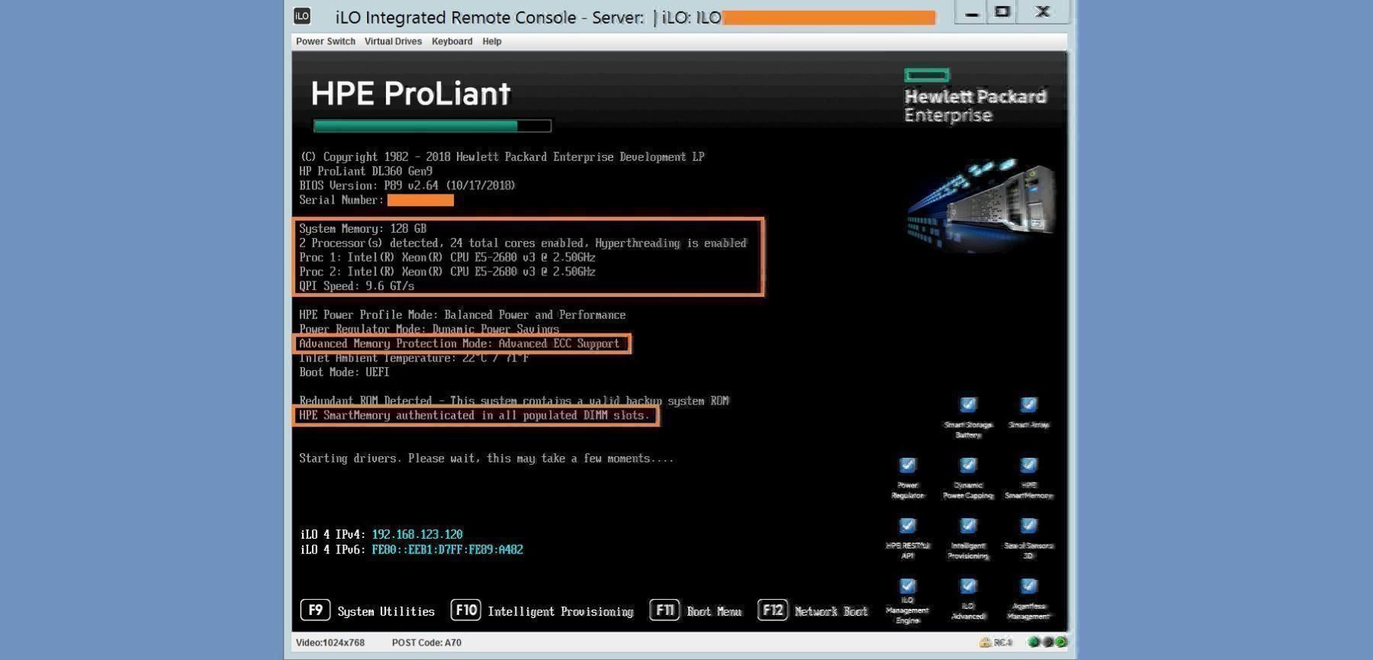Click the HPE RESTful API check icon
This screenshot has width=1373, height=660.
point(907,525)
